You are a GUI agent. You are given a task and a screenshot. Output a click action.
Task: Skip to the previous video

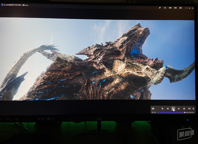(168, 108)
